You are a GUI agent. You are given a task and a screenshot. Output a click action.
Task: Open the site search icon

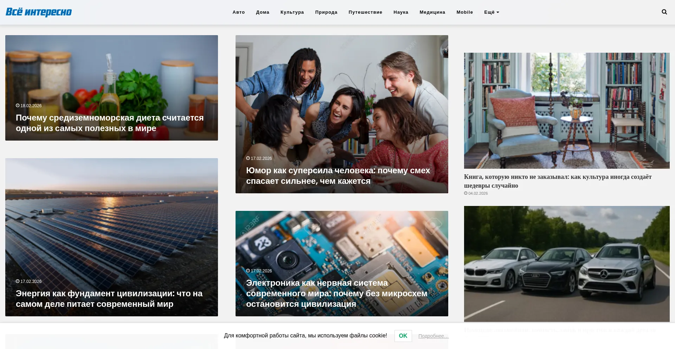[664, 12]
